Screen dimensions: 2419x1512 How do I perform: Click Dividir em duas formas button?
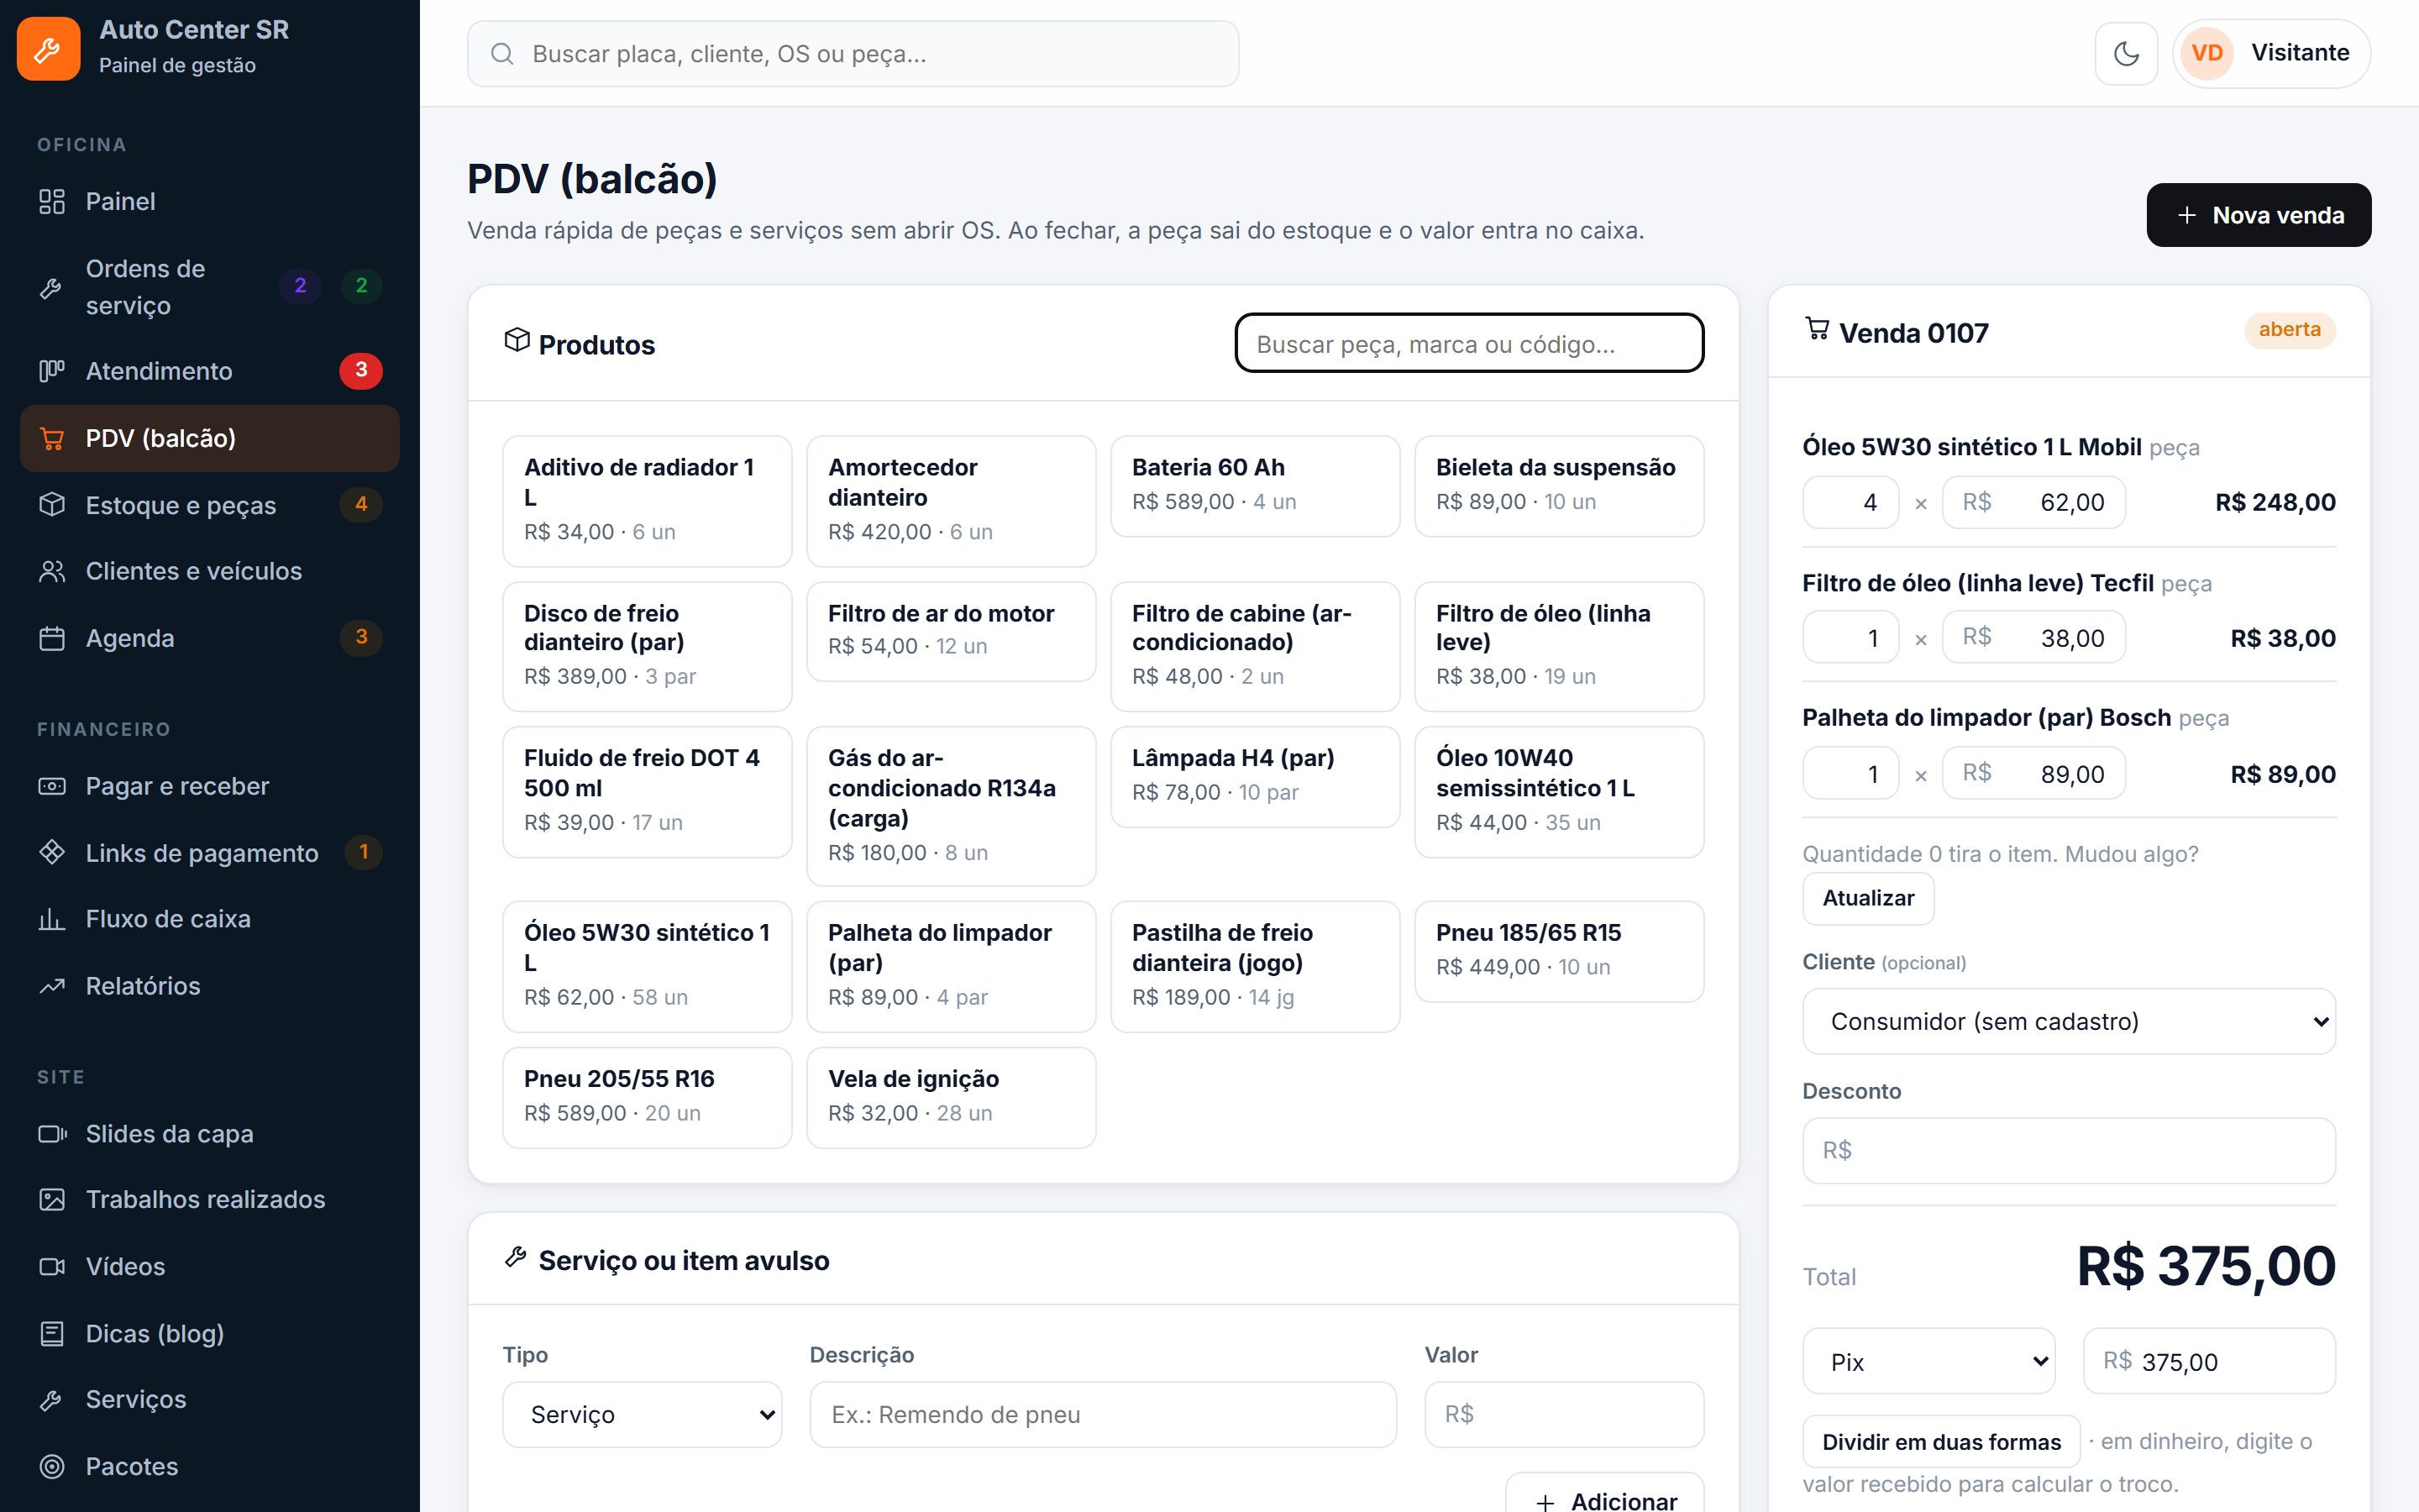tap(1940, 1441)
